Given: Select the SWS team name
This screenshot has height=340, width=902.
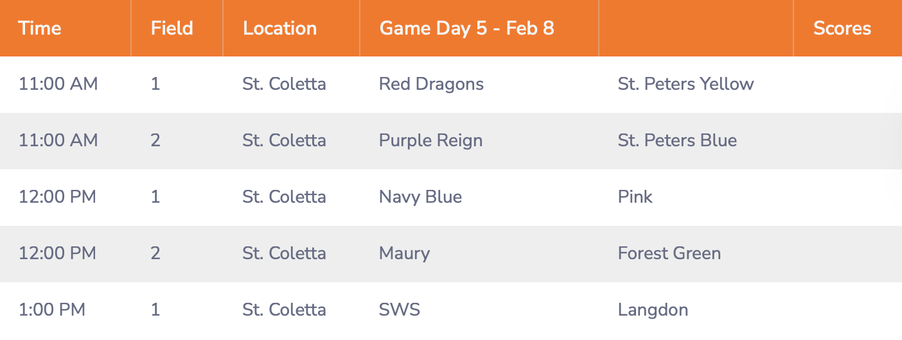Looking at the screenshot, I should pos(399,310).
